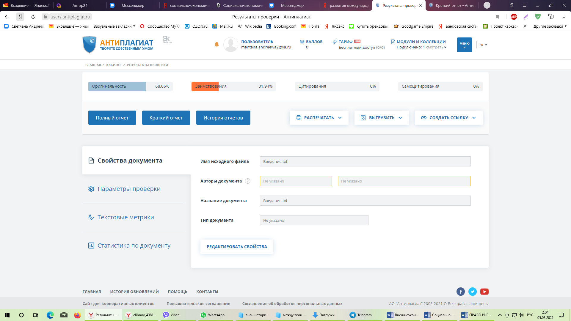Click the Заимствования percentage bar
This screenshot has height=321, width=571.
(x=233, y=86)
